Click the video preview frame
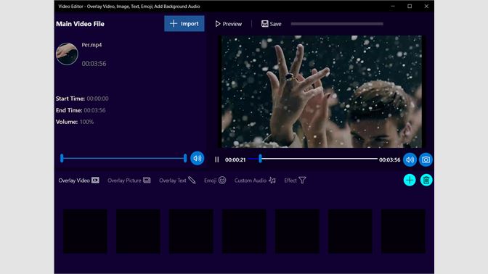488x274 pixels. [x=322, y=91]
